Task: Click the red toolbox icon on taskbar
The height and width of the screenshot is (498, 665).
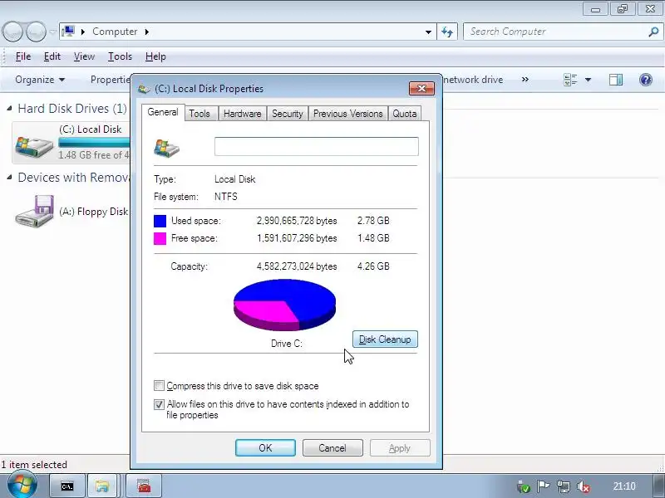Action: (144, 486)
